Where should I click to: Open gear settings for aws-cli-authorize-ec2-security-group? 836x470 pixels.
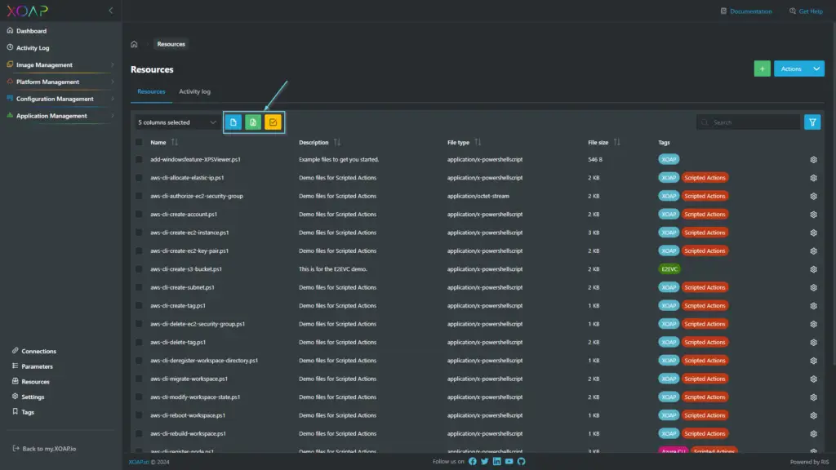tap(813, 196)
